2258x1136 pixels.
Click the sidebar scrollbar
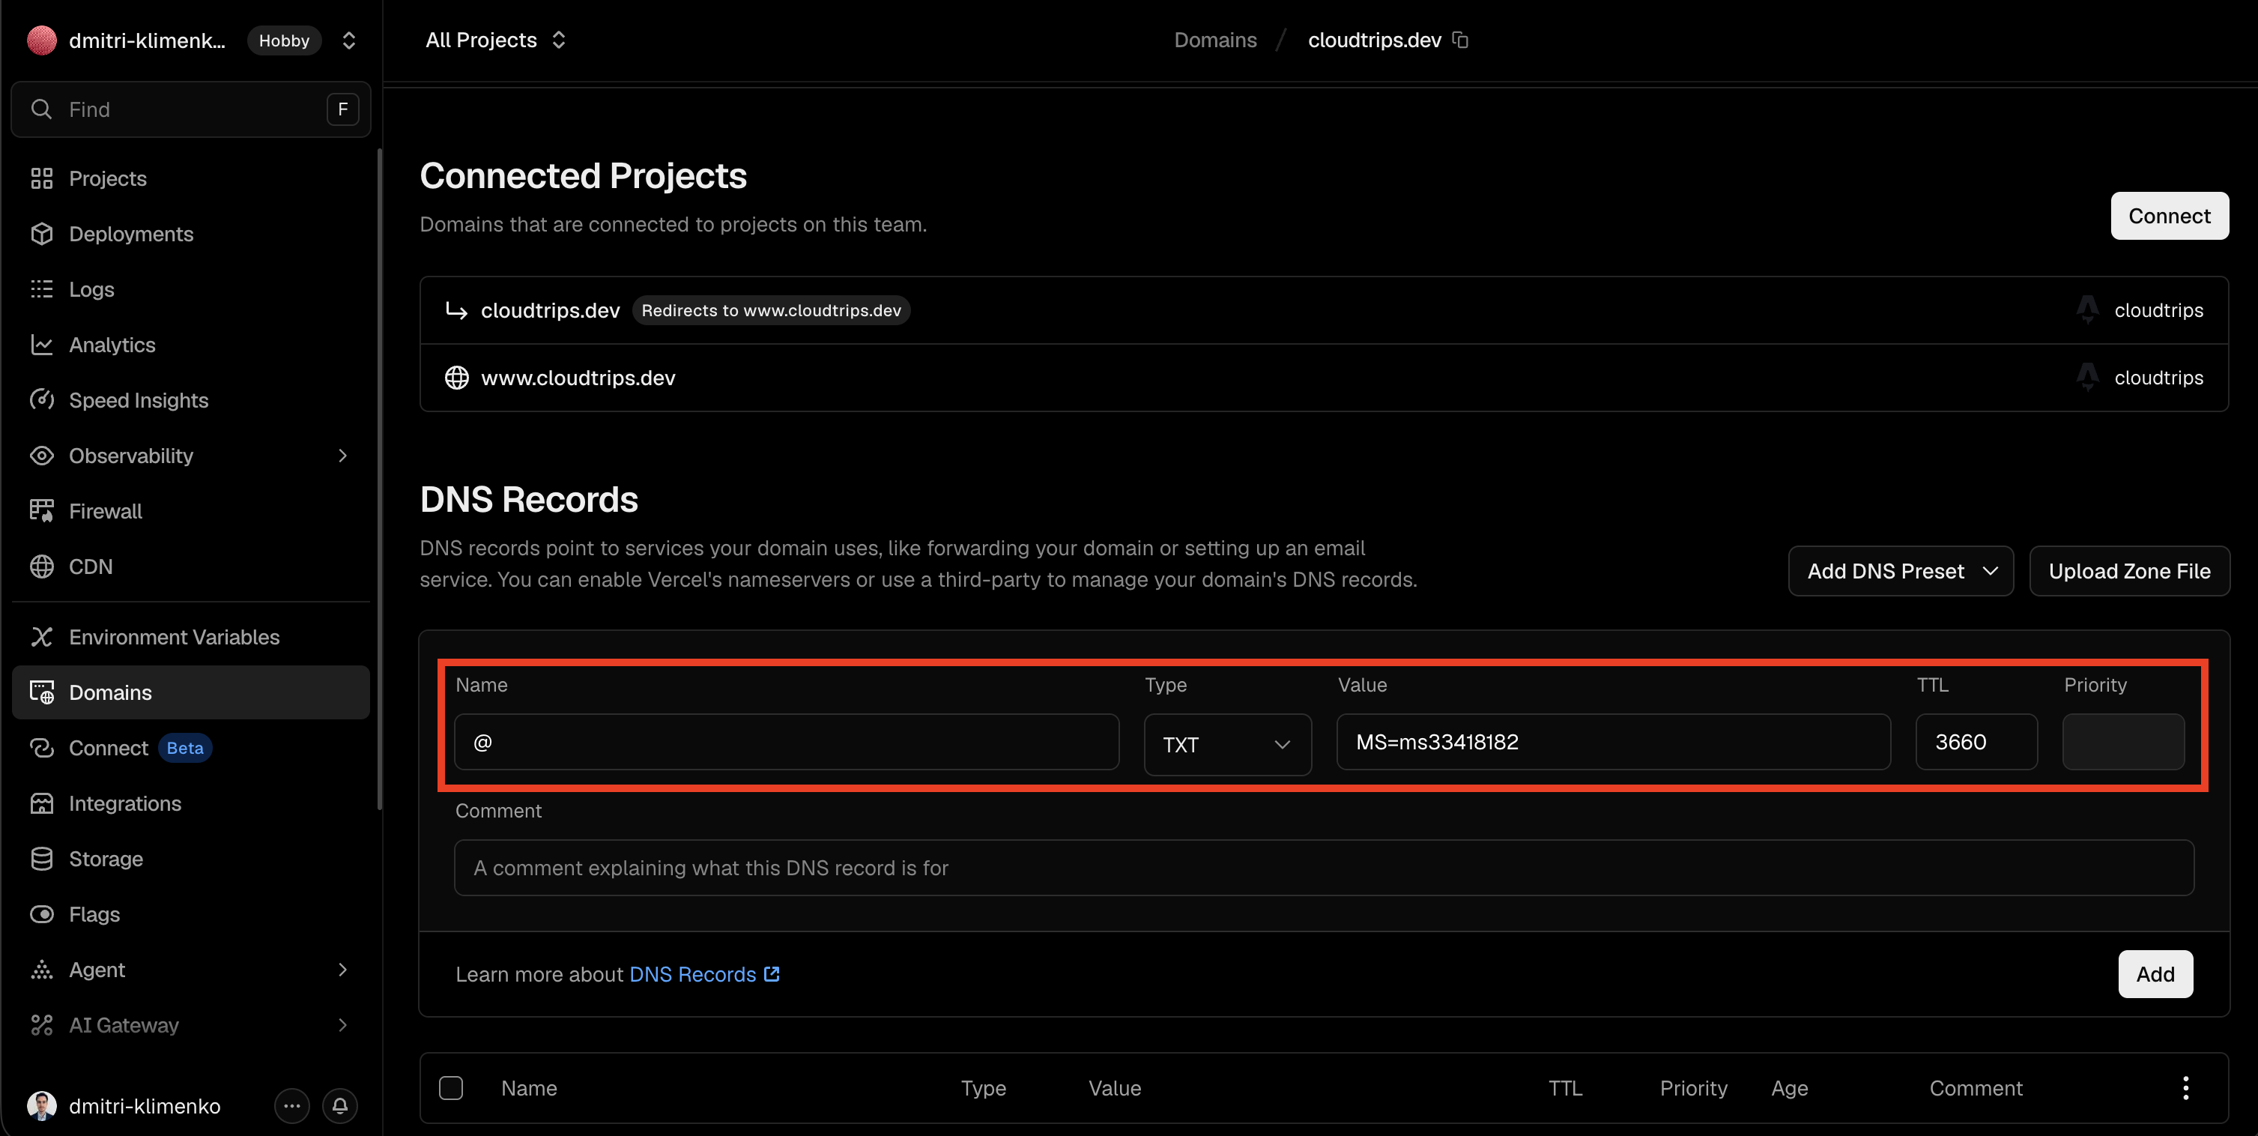378,480
